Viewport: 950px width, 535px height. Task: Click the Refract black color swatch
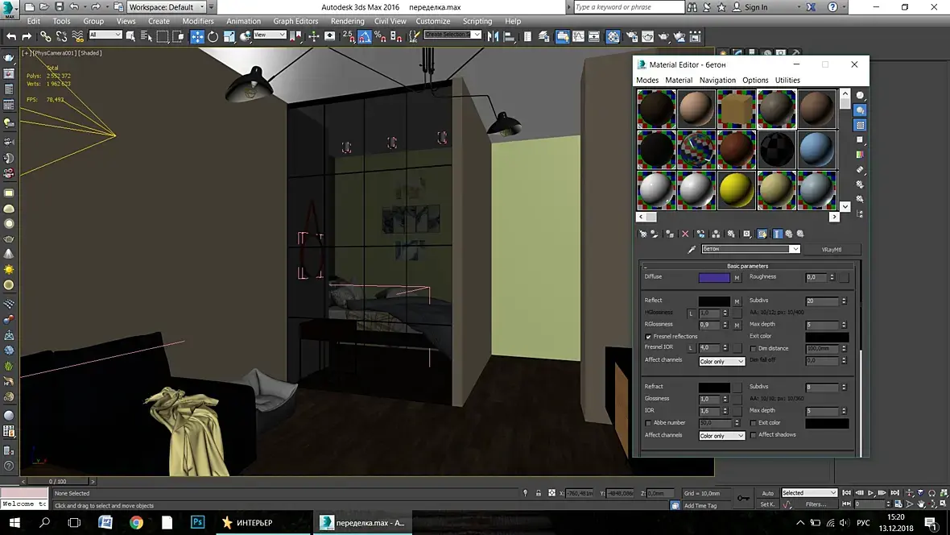tap(714, 387)
